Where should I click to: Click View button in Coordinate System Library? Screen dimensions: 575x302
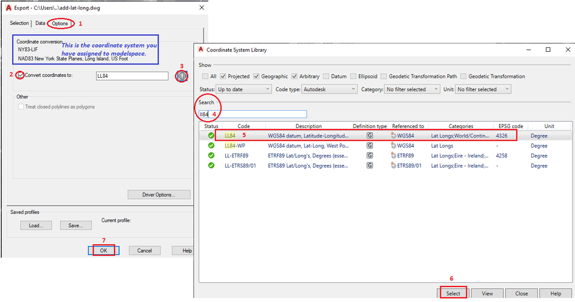tap(487, 293)
